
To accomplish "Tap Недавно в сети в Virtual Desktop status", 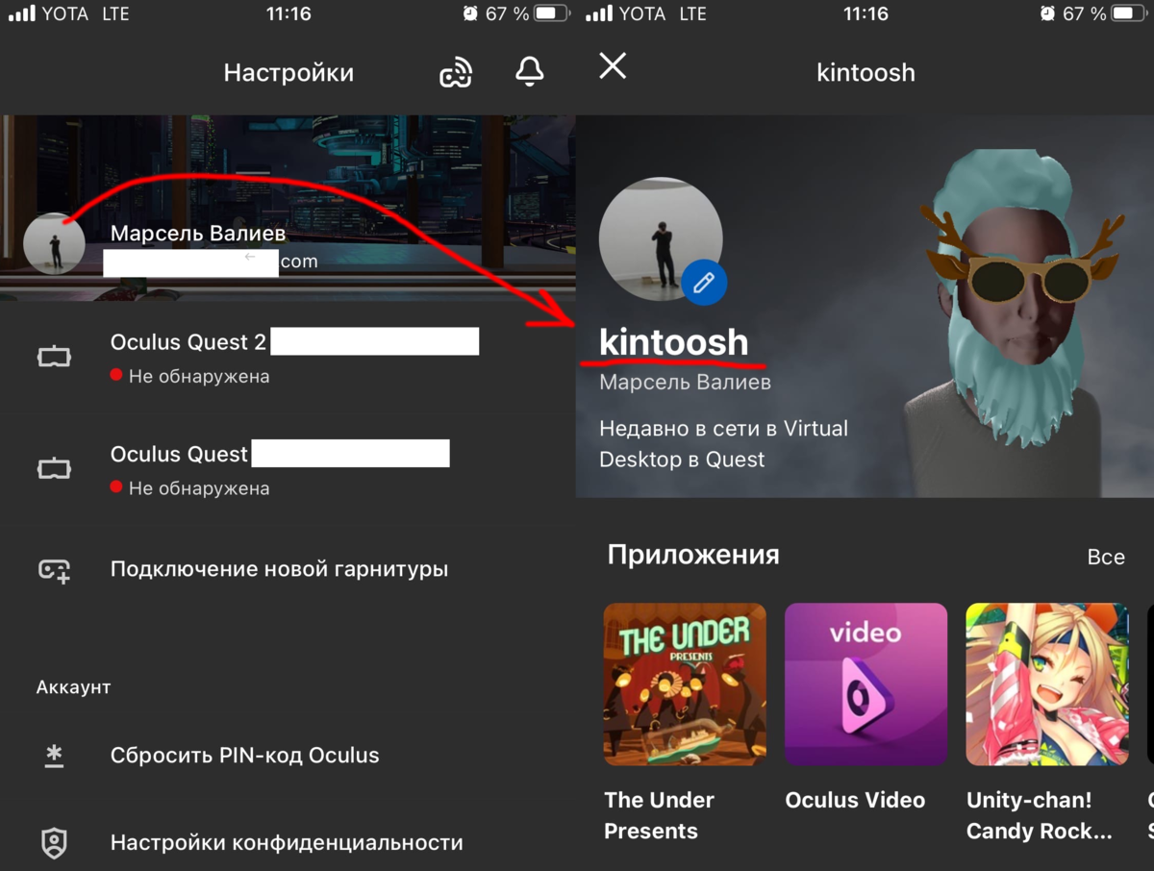I will click(x=723, y=444).
